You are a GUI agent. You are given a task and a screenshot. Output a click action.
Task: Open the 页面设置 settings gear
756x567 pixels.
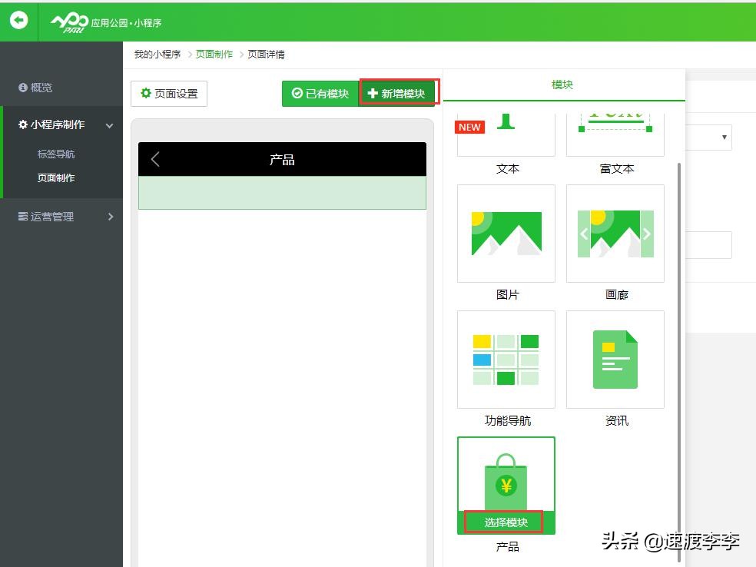click(x=168, y=93)
